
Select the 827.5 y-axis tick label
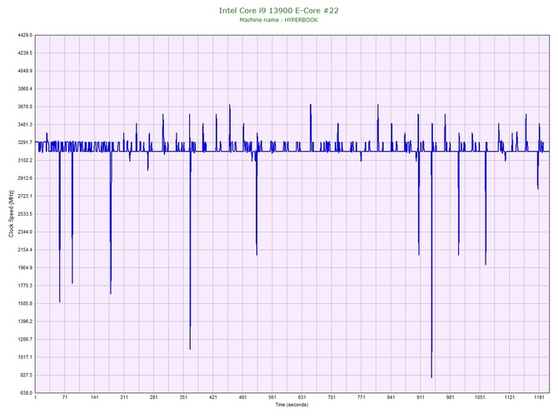pos(26,375)
